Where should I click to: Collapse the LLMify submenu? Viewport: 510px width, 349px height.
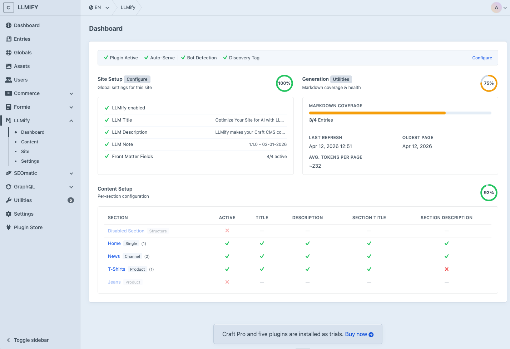pos(71,121)
